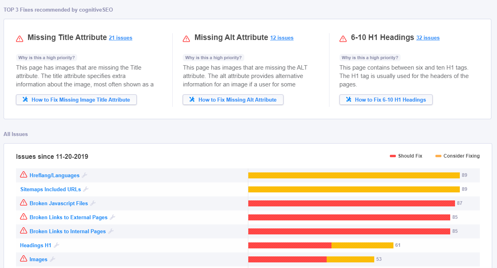The height and width of the screenshot is (268, 497).
Task: Click the How to Fix Missing Alt Attribute button
Action: click(233, 100)
